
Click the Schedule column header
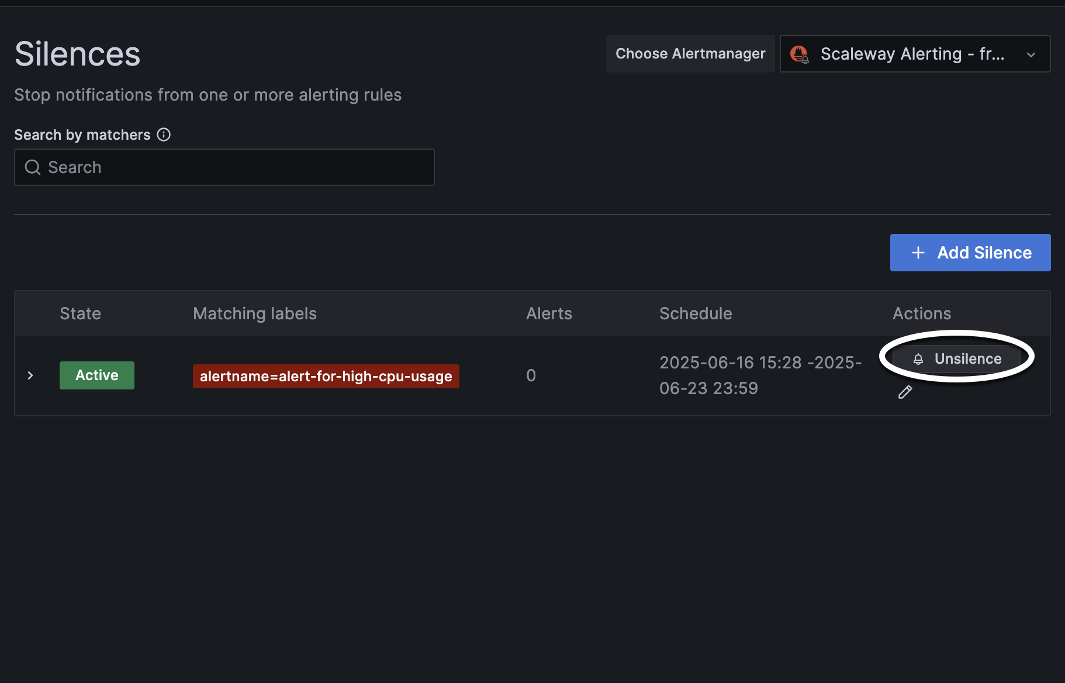(696, 313)
